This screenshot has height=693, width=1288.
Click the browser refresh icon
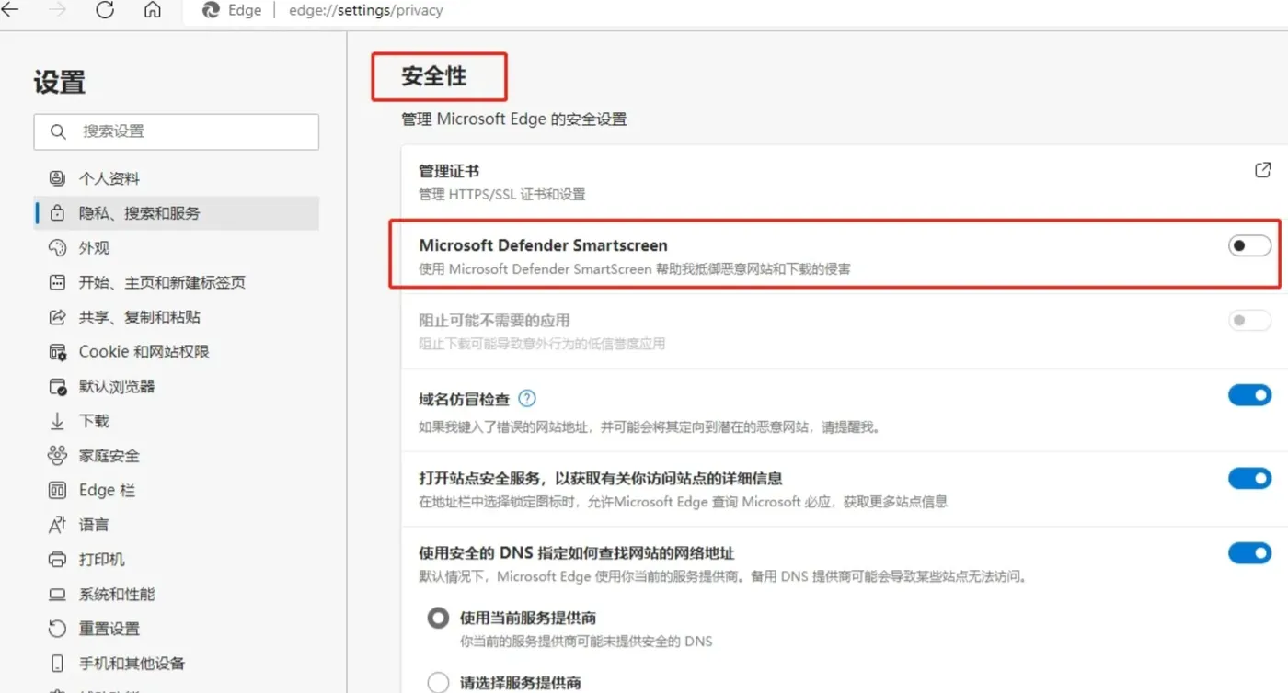point(105,10)
